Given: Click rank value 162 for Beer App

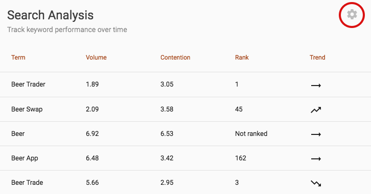Looking at the screenshot, I should 241,158.
